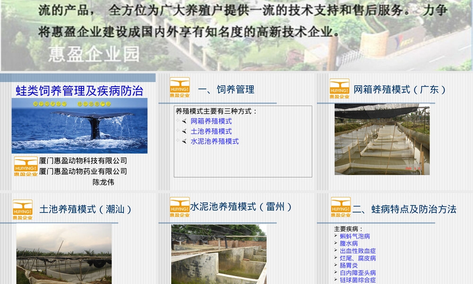Click the text 厦门惠盈动物科技有限公司
The width and height of the screenshot is (473, 284).
pyautogui.click(x=83, y=160)
